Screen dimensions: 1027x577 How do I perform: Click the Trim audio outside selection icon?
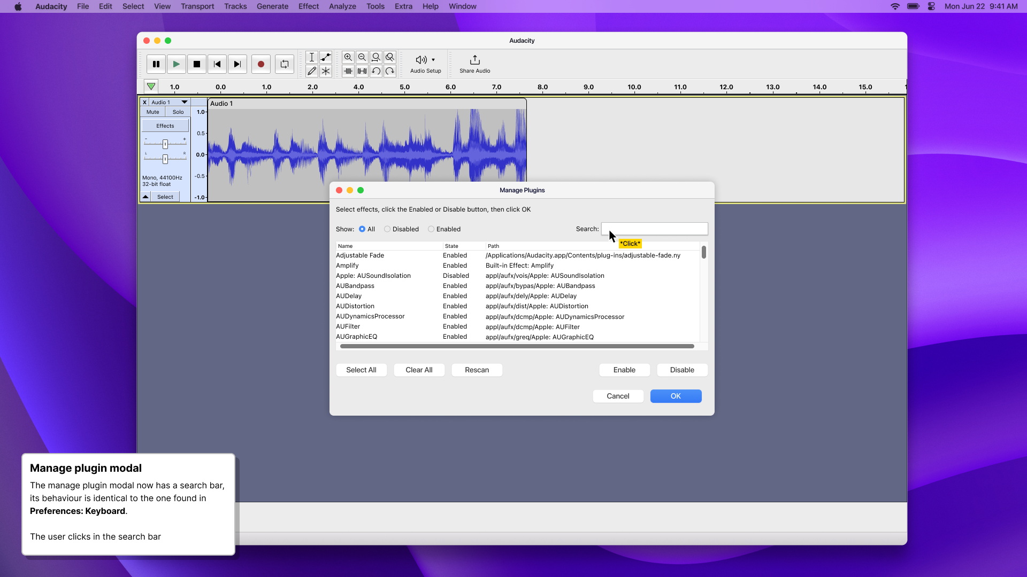pos(348,71)
